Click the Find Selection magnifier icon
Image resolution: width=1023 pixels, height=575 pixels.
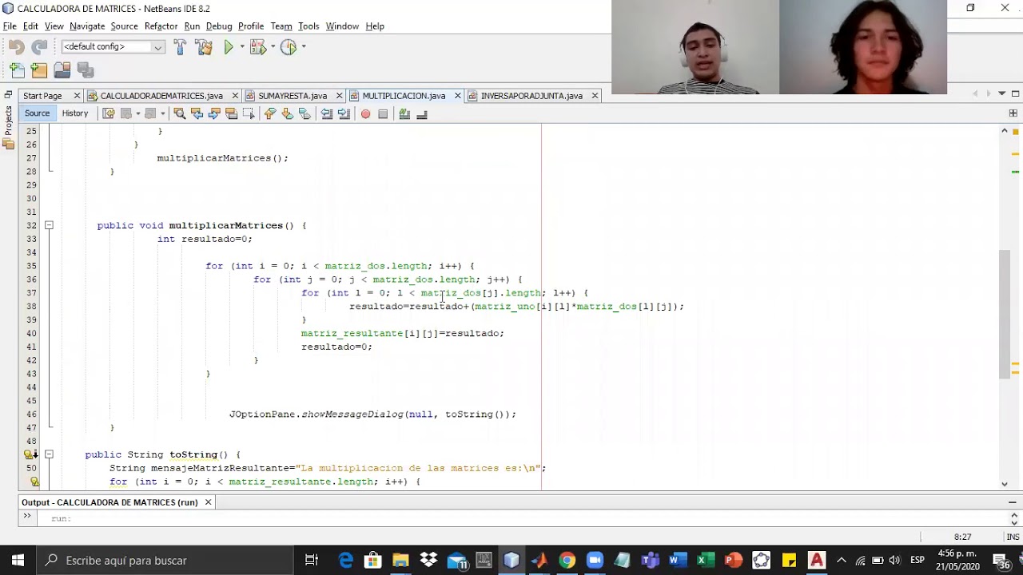[179, 114]
